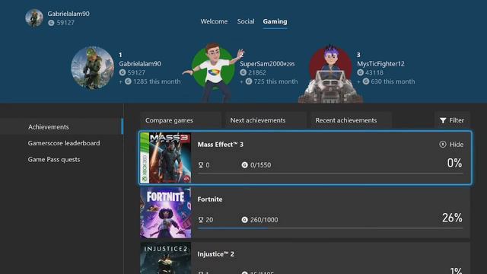Click gamerscore icon next to 43118

pos(360,72)
